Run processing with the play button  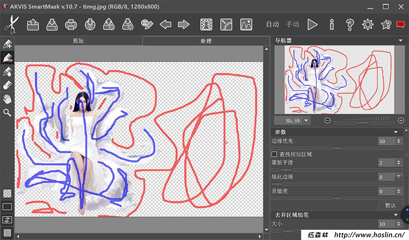(312, 25)
